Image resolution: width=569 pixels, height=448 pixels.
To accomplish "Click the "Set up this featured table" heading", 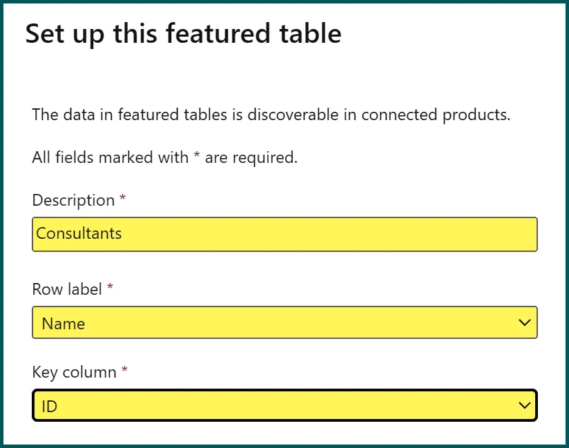I will [183, 33].
